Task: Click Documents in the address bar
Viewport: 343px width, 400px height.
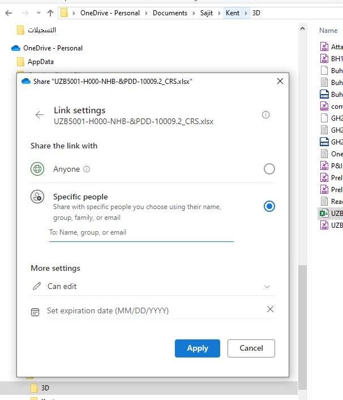Action: tap(170, 13)
